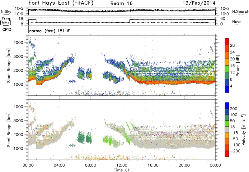Click power panel 'Slant Range [km]' axis label
The width and height of the screenshot is (249, 172).
(x=9, y=66)
